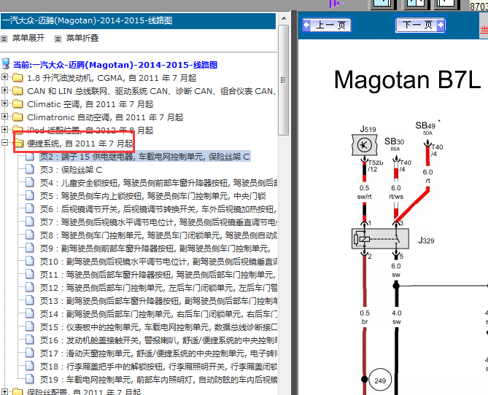The height and width of the screenshot is (395, 488).
Task: Click the page icon for 页7 row
Action: (x=30, y=222)
